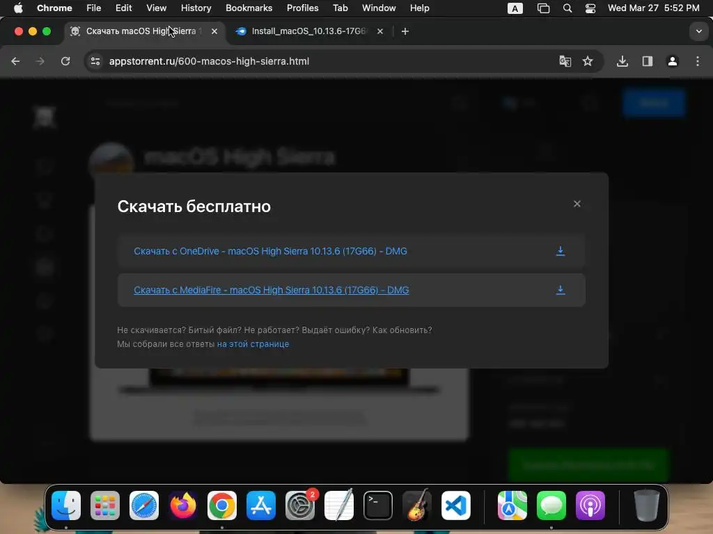The height and width of the screenshot is (534, 713).
Task: Open the History menu
Action: (x=196, y=8)
